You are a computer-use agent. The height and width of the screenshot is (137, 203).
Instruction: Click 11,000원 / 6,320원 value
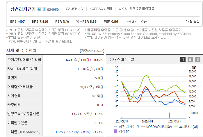click(x=90, y=69)
